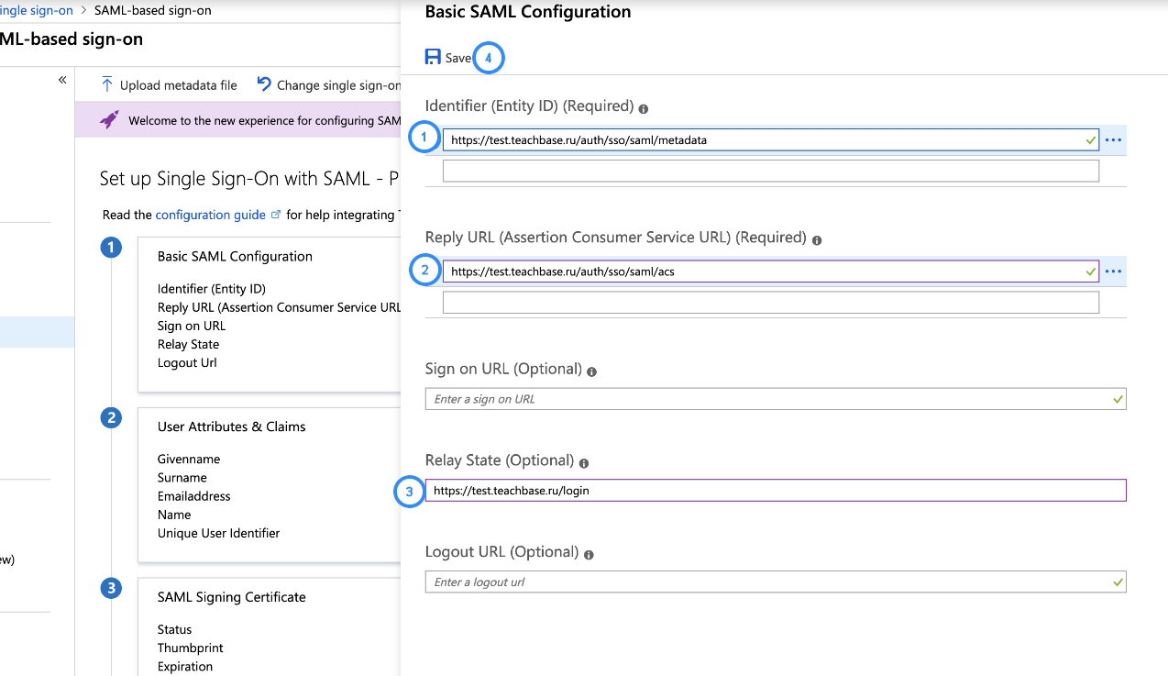
Task: Click the Surname claim row
Action: [182, 477]
